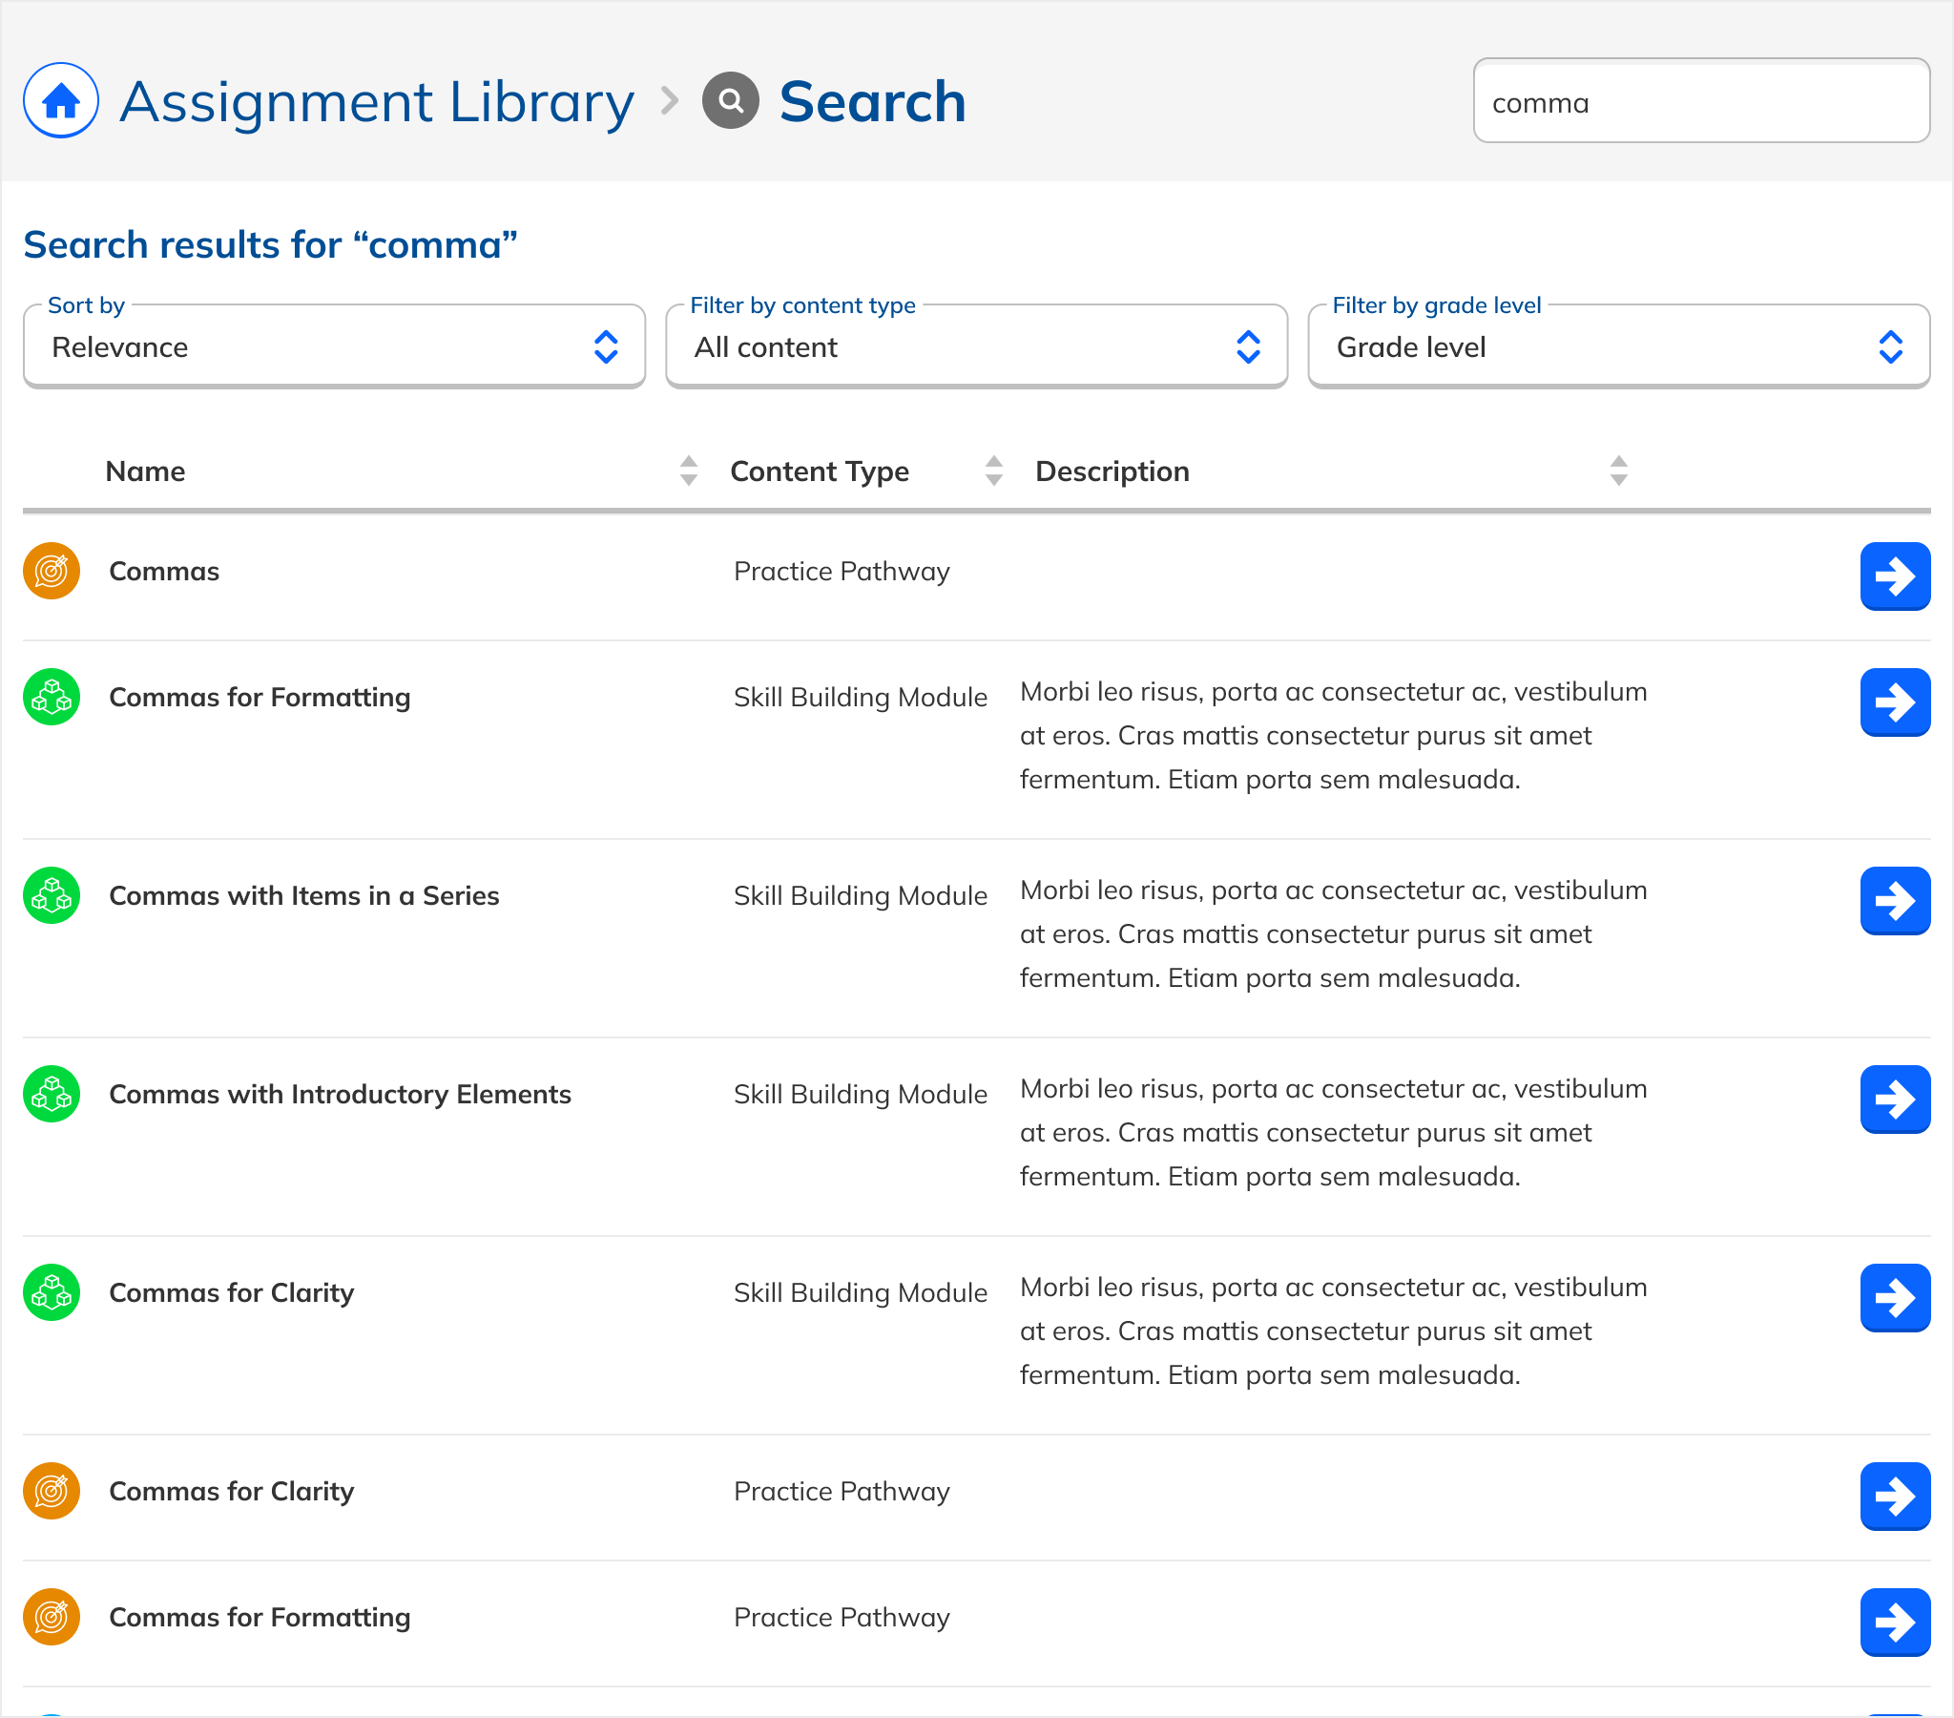Click the gray search magnifier icon
This screenshot has height=1718, width=1954.
(x=730, y=100)
